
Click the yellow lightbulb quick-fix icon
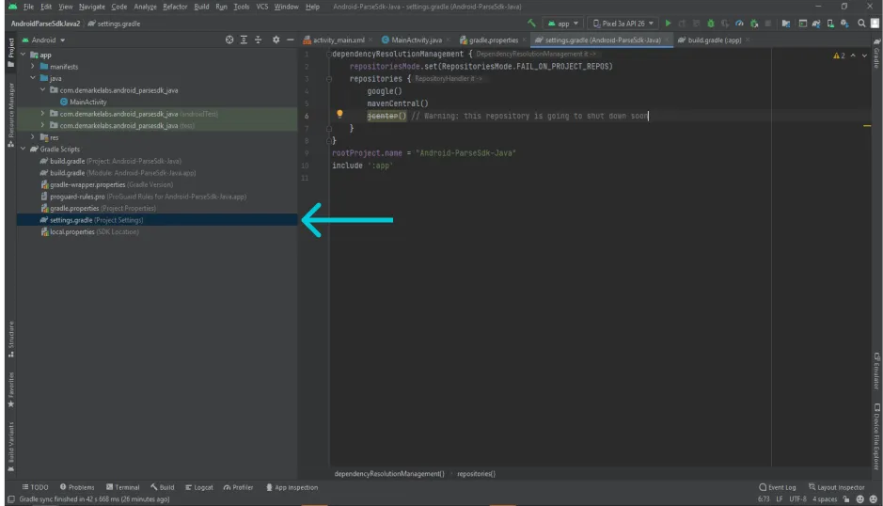coord(339,115)
